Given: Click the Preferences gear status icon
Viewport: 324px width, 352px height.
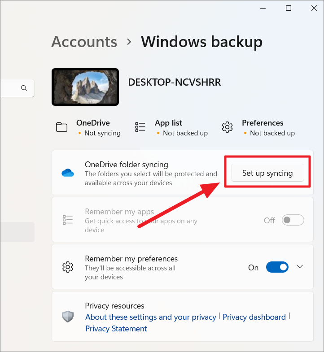Looking at the screenshot, I should coord(227,127).
